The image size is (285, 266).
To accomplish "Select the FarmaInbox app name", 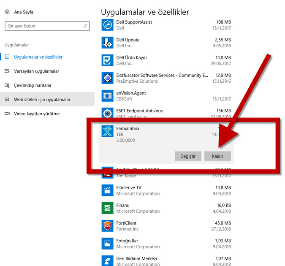I will coord(128,128).
